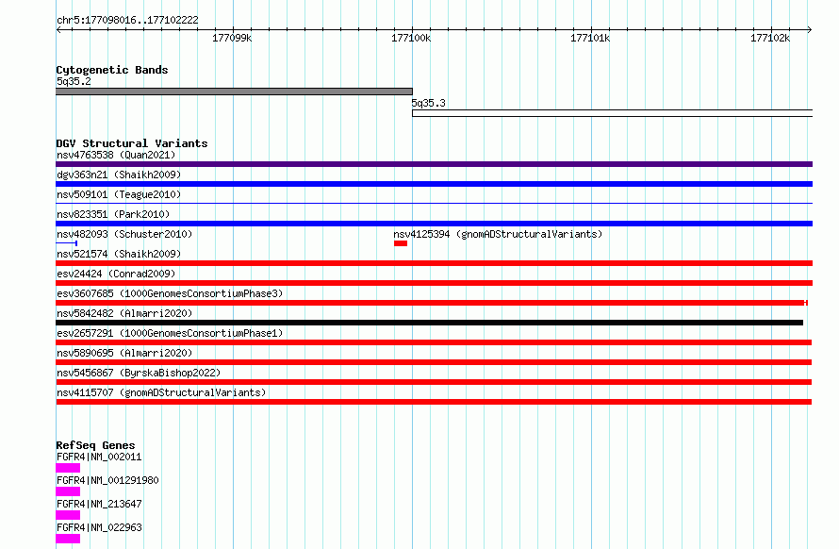Click the nsv5890695 (Almarri2020) label

pyautogui.click(x=124, y=353)
